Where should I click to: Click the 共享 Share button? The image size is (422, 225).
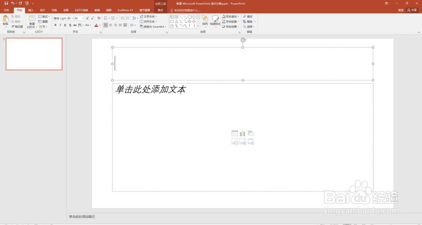(412, 10)
